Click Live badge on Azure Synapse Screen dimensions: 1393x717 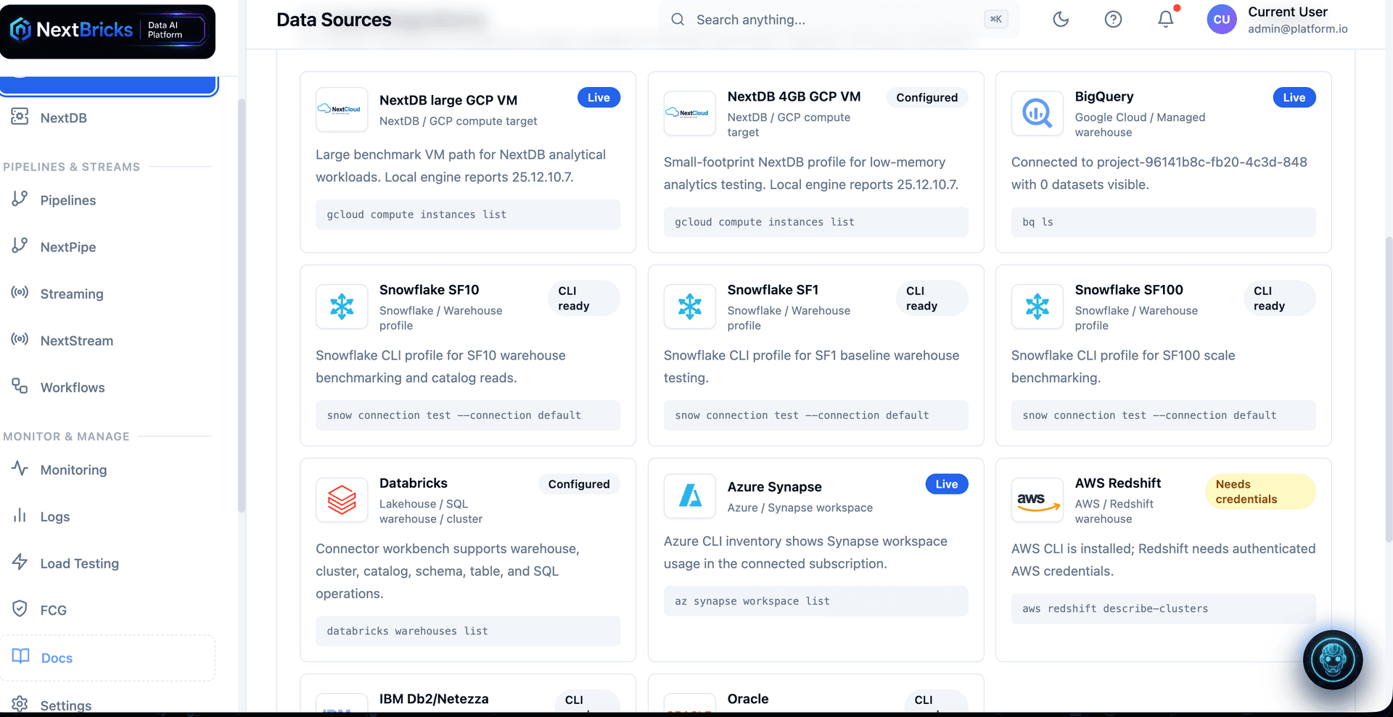point(946,484)
